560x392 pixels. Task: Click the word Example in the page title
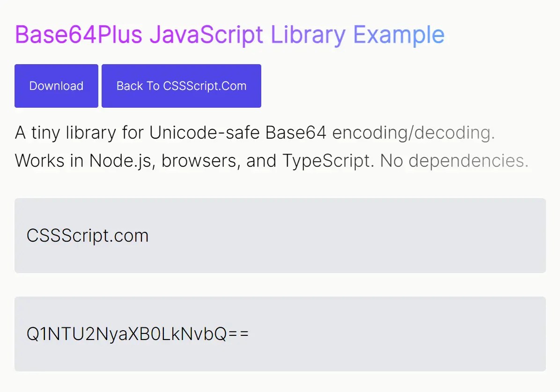pyautogui.click(x=398, y=34)
